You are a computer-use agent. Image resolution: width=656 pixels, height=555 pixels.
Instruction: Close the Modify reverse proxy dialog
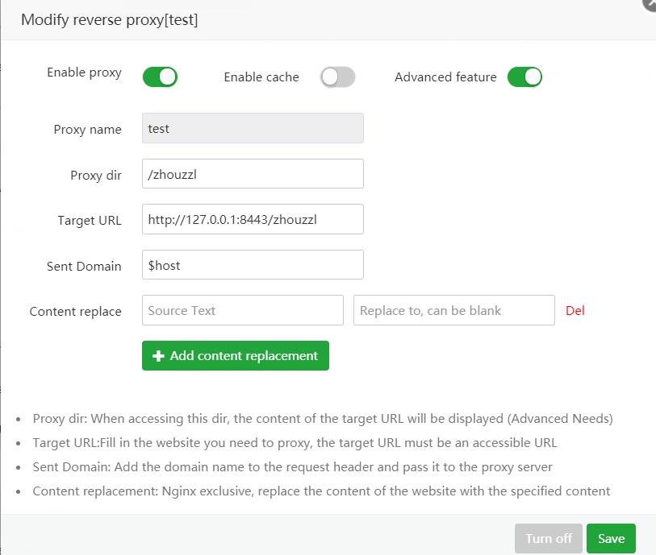click(x=650, y=3)
